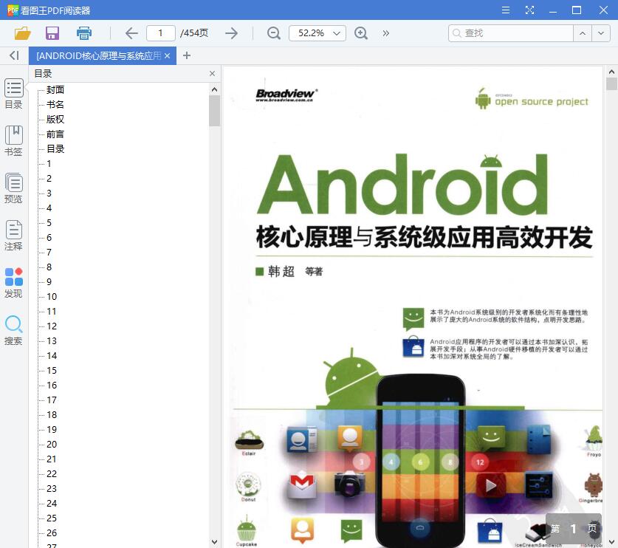
Task: Click the page number input field
Action: [x=160, y=32]
